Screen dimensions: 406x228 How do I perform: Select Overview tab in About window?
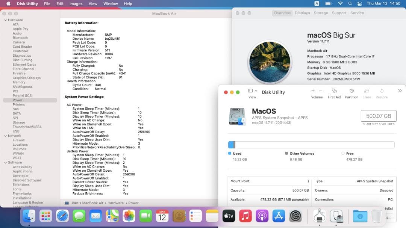[282, 13]
